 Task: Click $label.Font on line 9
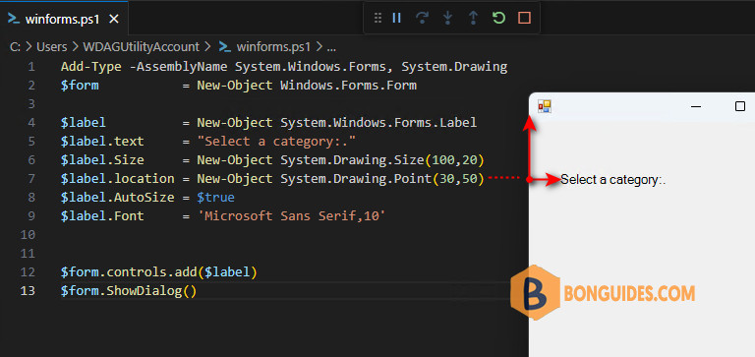(102, 216)
